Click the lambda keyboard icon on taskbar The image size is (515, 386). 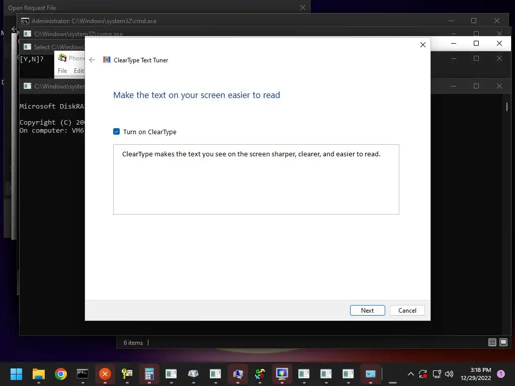click(193, 374)
